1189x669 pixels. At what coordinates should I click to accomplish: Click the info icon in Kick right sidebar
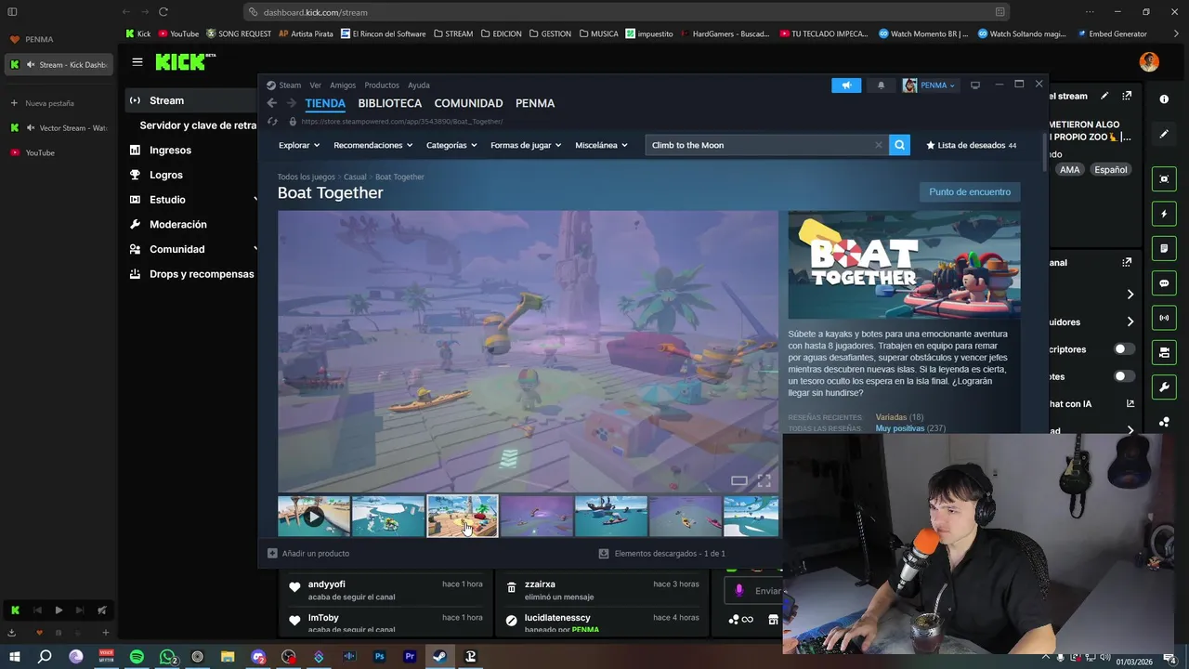(x=1164, y=99)
